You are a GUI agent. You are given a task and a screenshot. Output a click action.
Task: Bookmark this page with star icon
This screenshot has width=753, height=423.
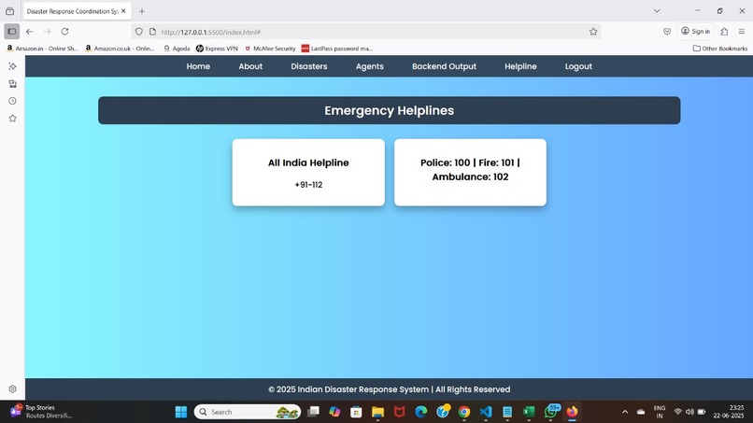pos(593,32)
